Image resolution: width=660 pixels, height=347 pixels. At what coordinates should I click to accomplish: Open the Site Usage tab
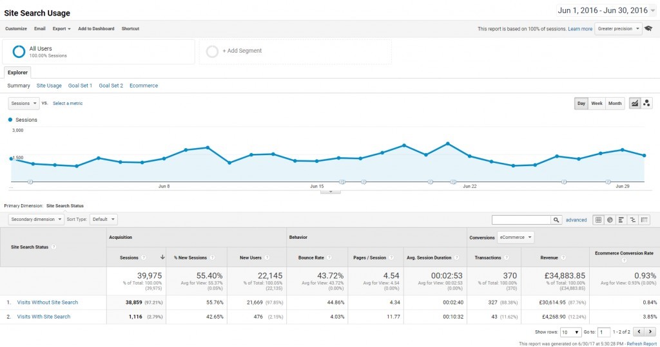pyautogui.click(x=49, y=86)
